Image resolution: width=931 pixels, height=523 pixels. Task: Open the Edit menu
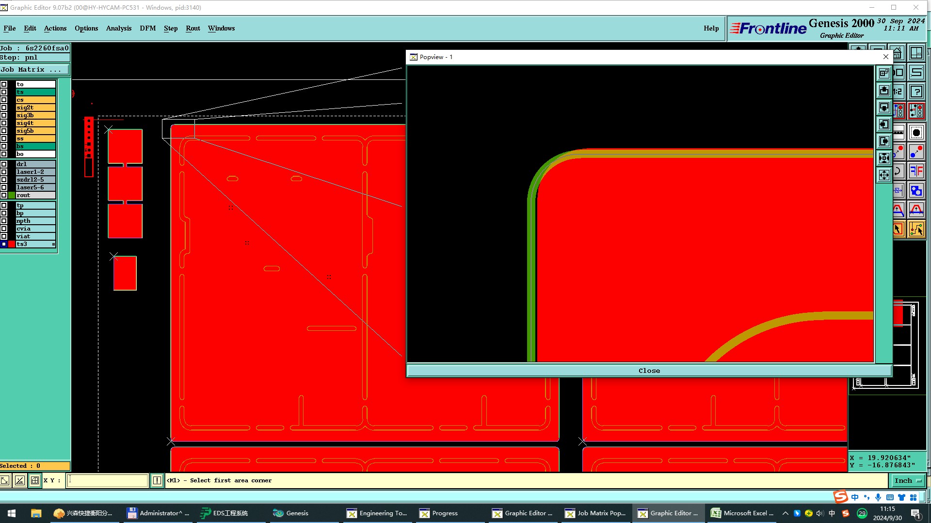tap(30, 28)
